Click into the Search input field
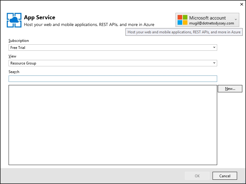Image resolution: width=246 pixels, height=184 pixels. (x=113, y=79)
